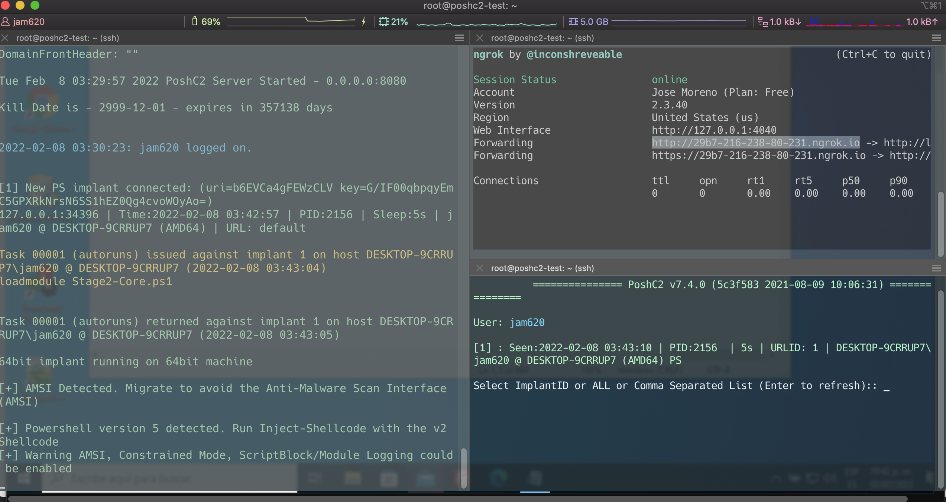The width and height of the screenshot is (946, 502).
Task: Open the ngrok pane hamburger menu
Action: click(936, 38)
